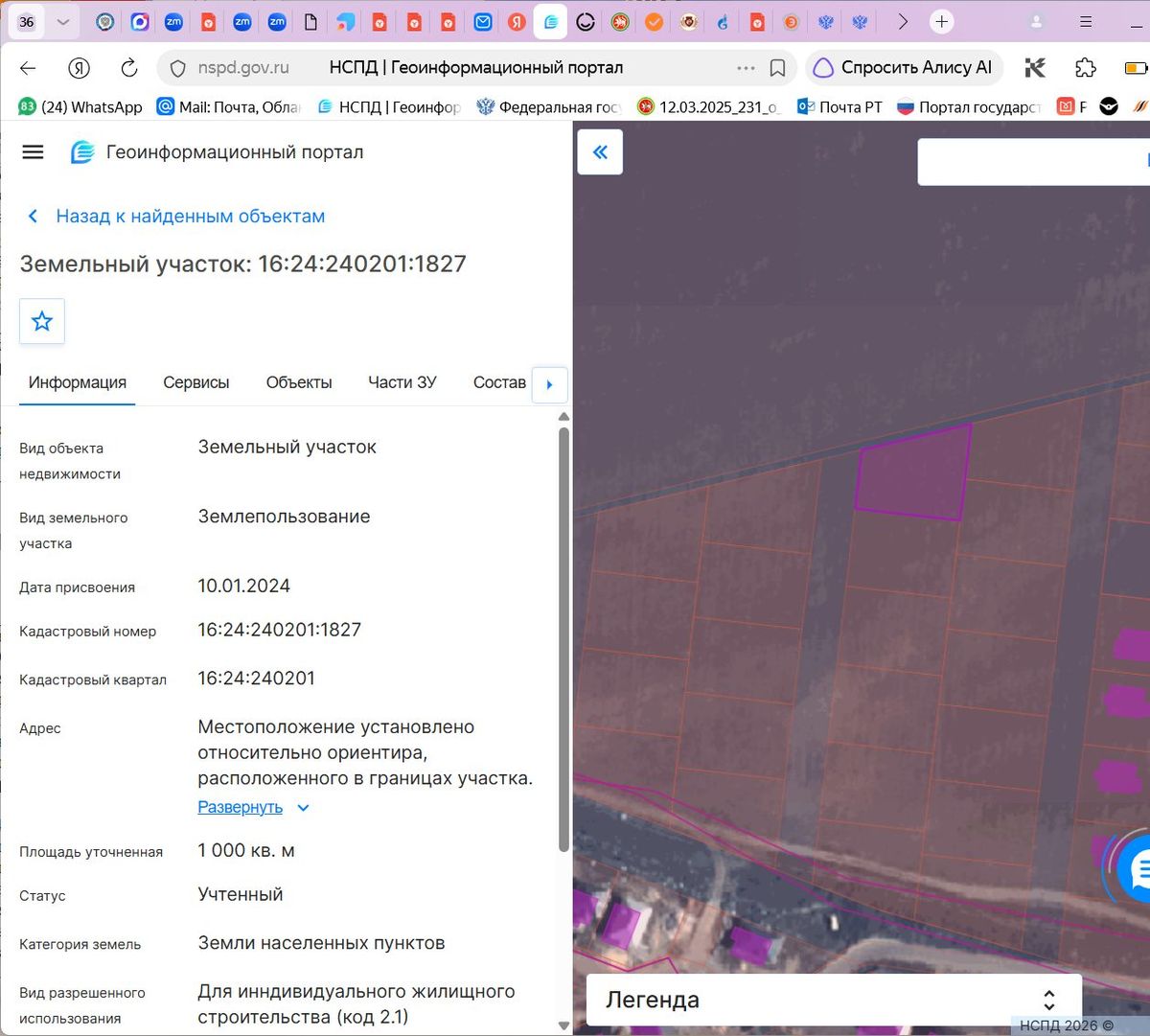
Task: Switch to the first Zoom tab
Action: tap(173, 22)
